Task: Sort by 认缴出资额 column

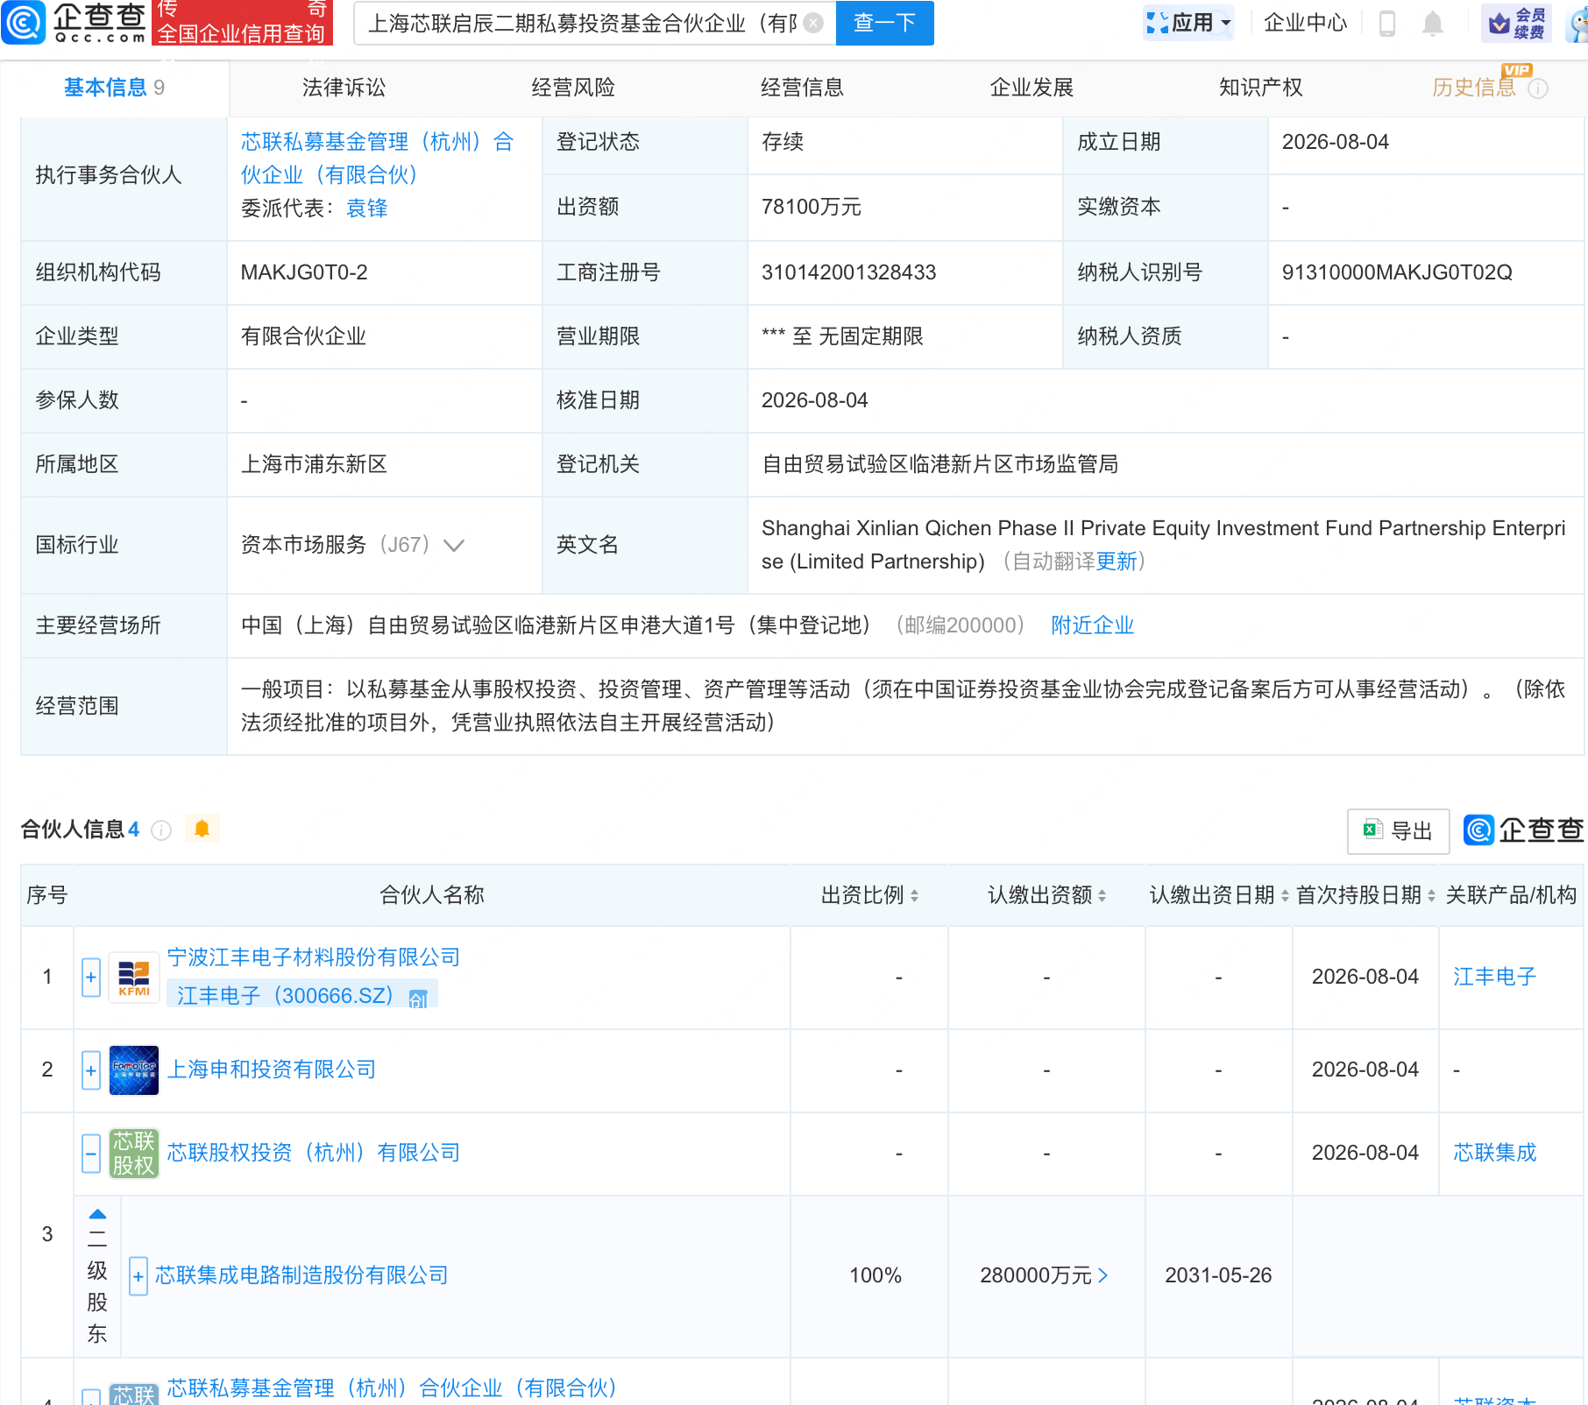Action: [1102, 895]
